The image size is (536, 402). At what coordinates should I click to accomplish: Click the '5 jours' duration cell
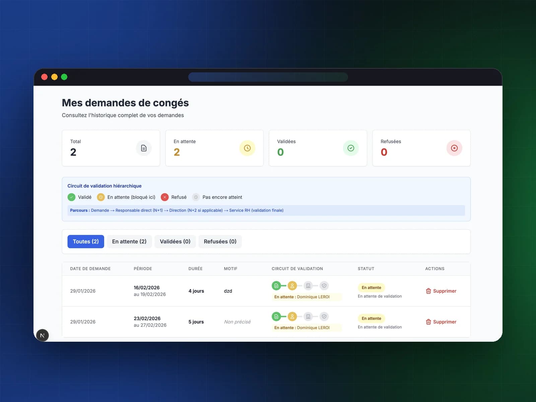196,322
